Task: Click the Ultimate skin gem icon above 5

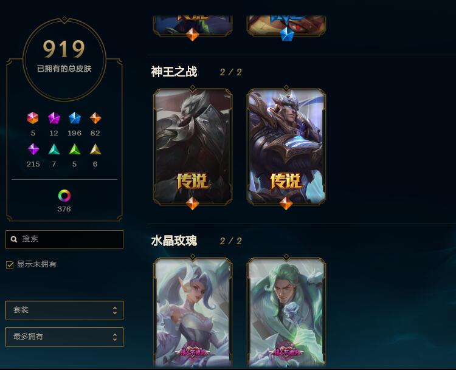Action: pos(33,118)
